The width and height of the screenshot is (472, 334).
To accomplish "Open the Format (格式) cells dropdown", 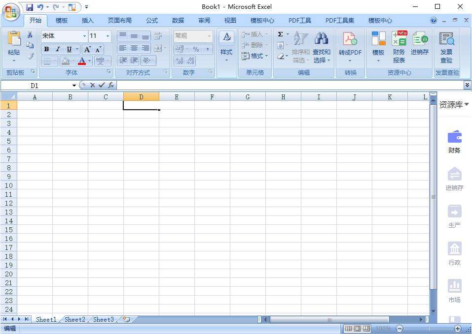I will (x=254, y=56).
